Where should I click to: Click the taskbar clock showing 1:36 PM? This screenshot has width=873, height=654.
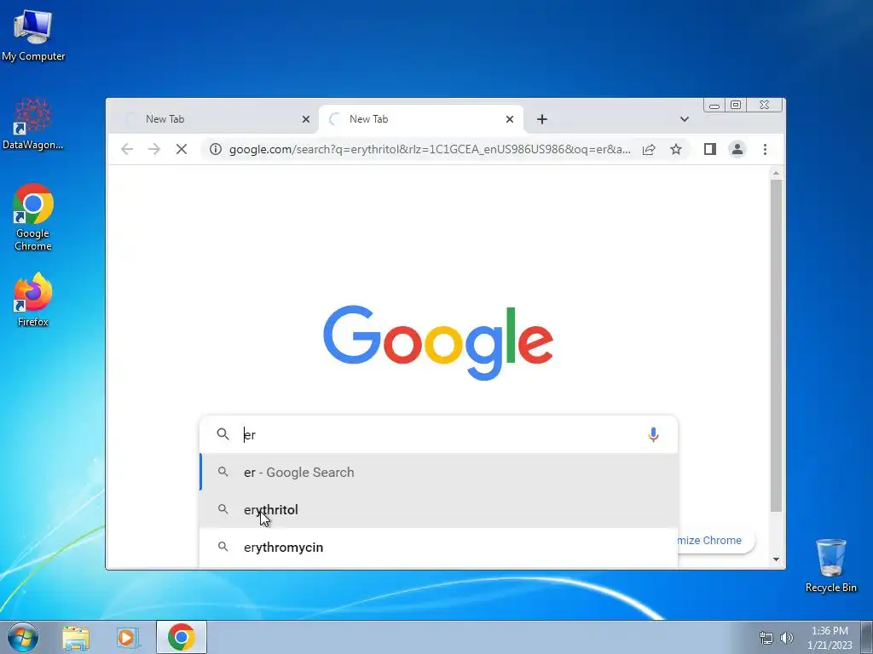click(x=830, y=638)
